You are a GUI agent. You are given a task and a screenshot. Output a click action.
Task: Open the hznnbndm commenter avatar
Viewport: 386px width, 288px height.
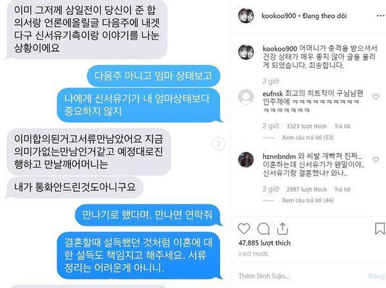(246, 160)
